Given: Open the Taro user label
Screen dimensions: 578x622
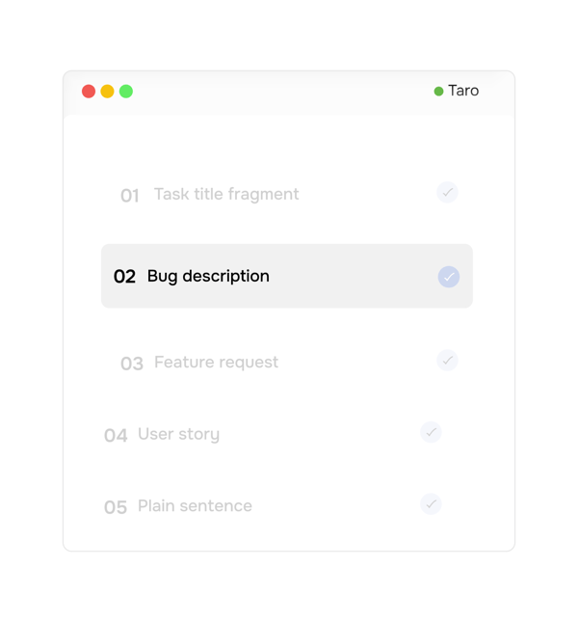Looking at the screenshot, I should (463, 91).
